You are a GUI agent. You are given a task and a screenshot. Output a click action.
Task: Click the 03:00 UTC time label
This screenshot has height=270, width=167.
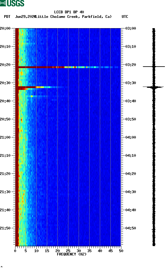tap(131, 28)
